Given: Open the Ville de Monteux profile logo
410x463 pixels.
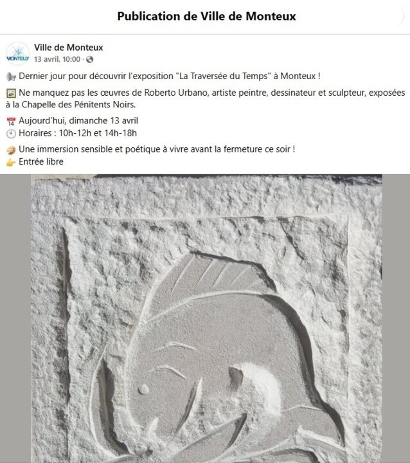Looking at the screenshot, I should click(17, 53).
